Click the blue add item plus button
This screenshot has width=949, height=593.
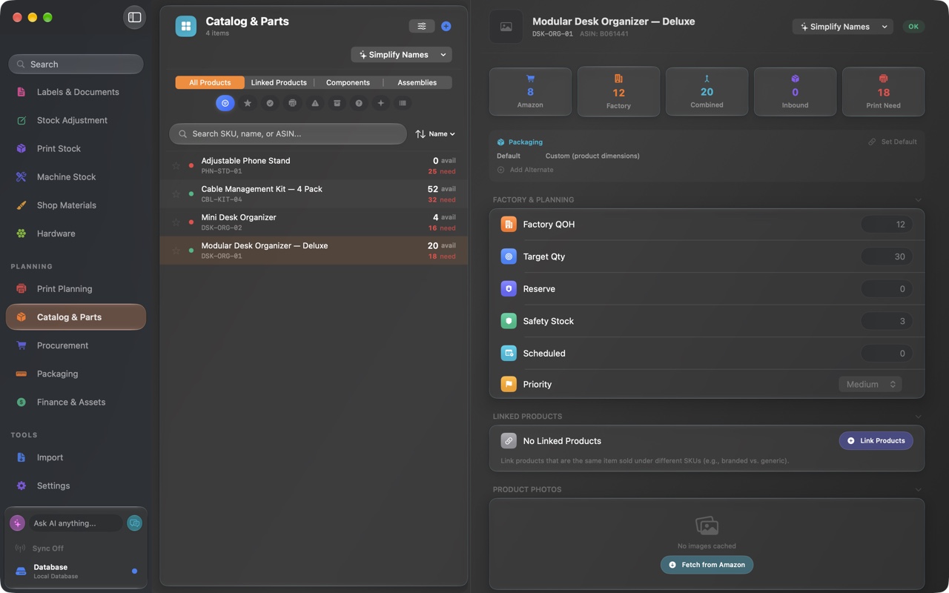pos(446,26)
